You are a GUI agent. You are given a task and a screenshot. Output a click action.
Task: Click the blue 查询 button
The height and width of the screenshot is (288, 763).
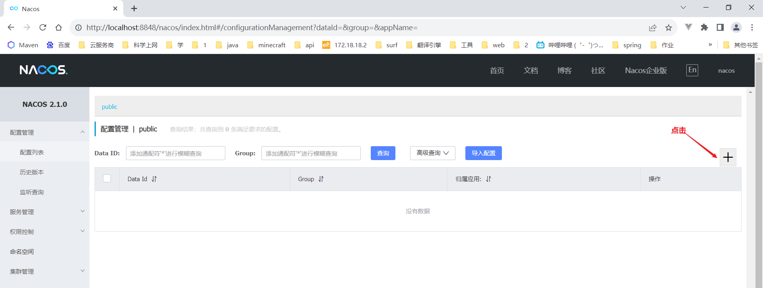click(x=383, y=153)
